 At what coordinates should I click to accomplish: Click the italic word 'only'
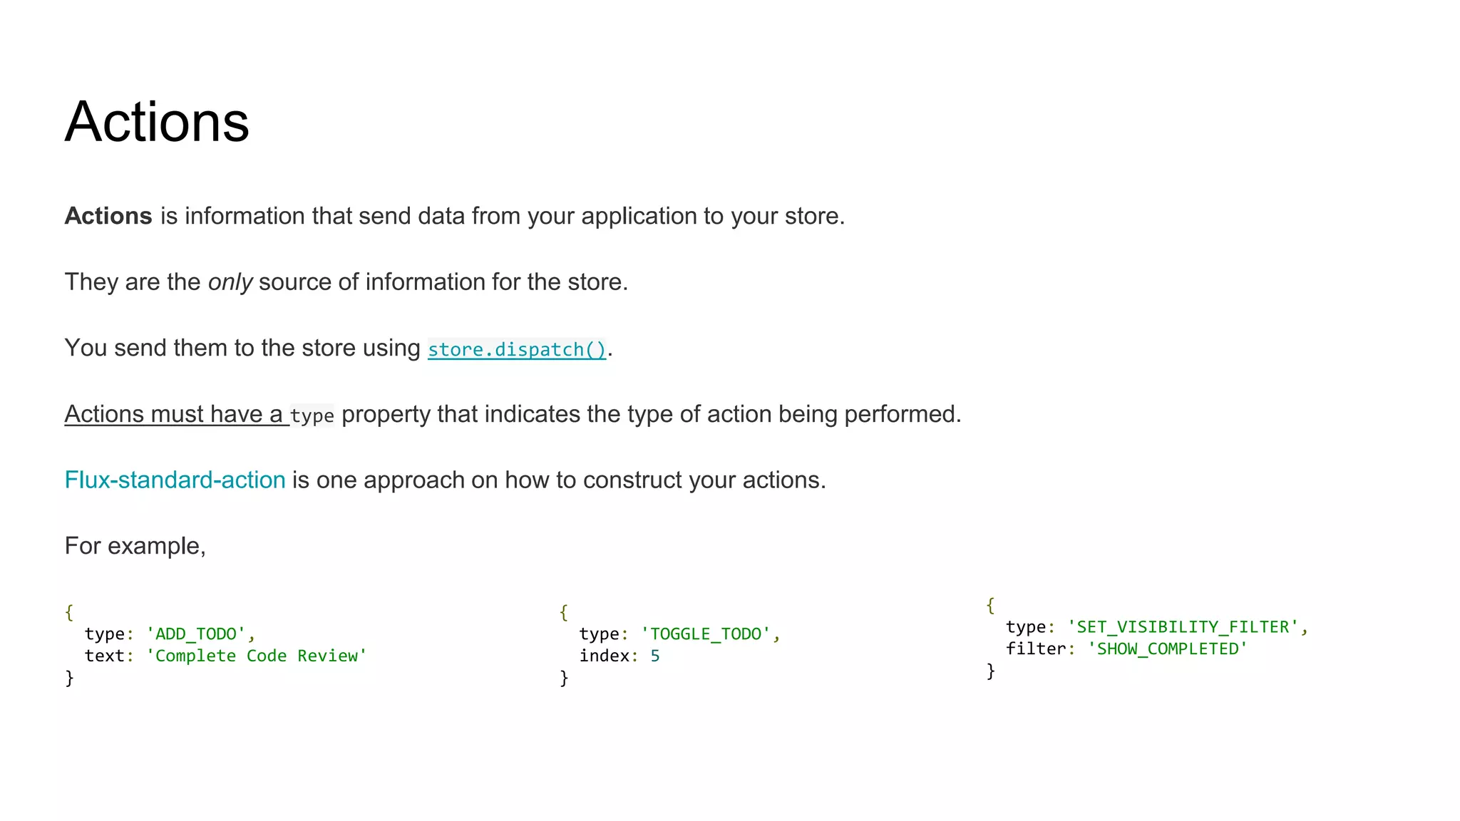tap(230, 282)
